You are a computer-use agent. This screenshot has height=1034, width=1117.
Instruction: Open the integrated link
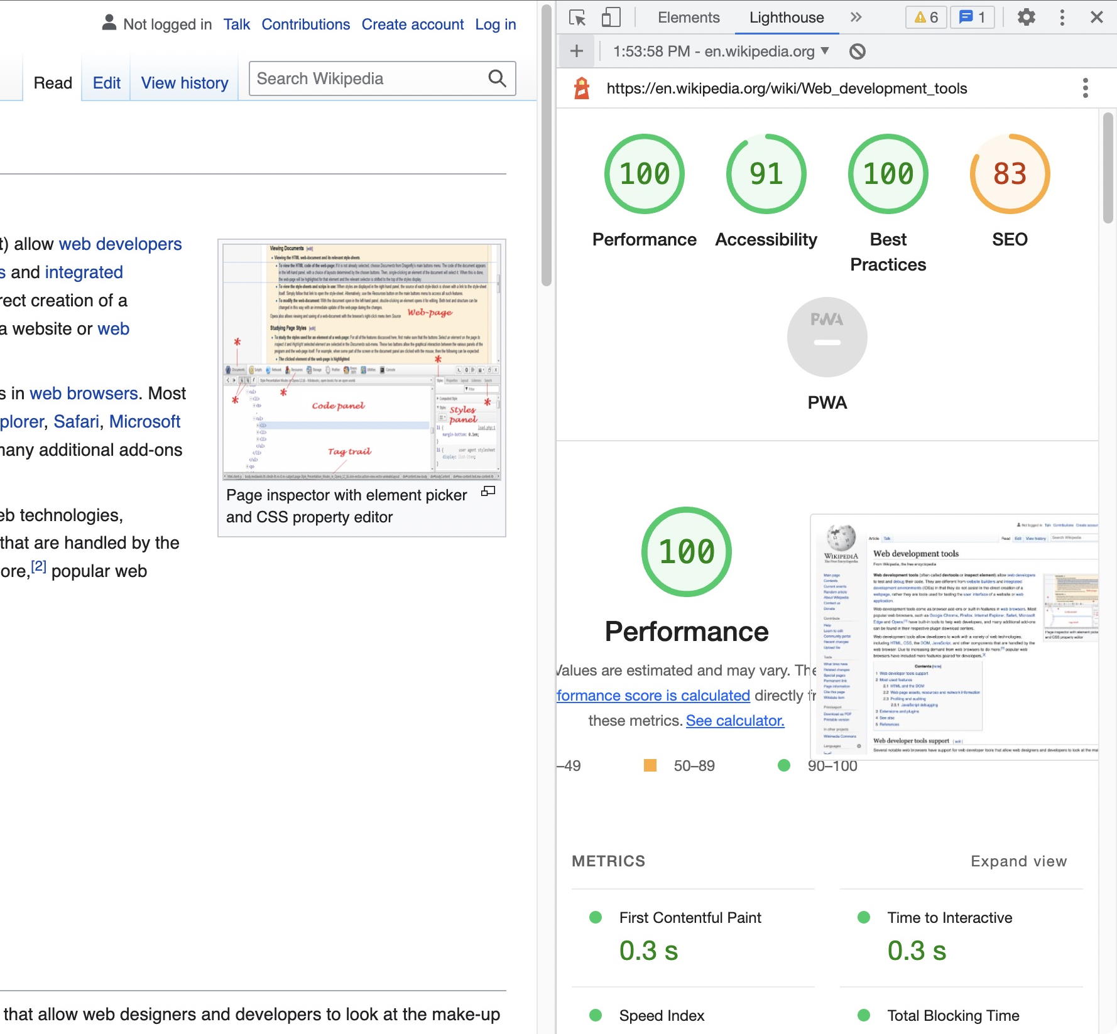point(84,272)
